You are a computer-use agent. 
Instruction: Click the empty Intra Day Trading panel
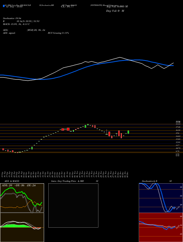[x=73, y=205]
